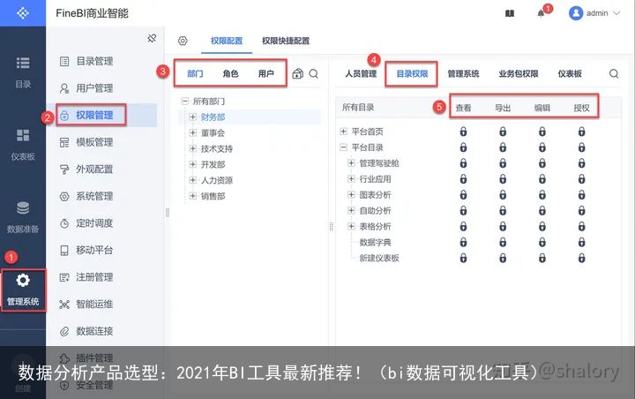Open the help documentation book icon
635x399 pixels.
click(510, 13)
